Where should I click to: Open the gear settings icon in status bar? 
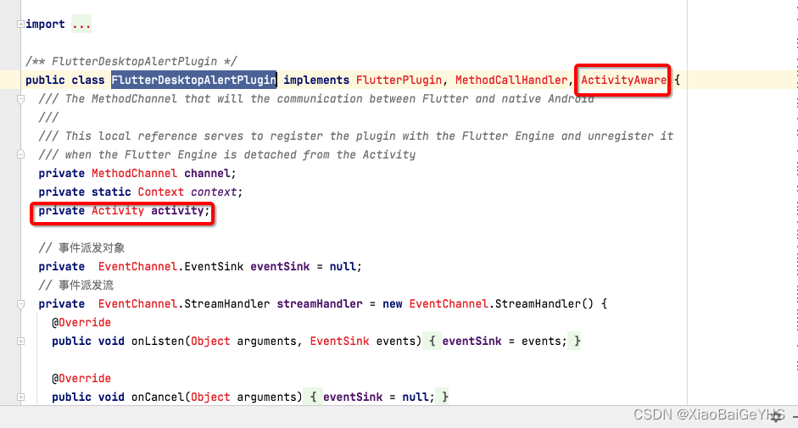777,417
